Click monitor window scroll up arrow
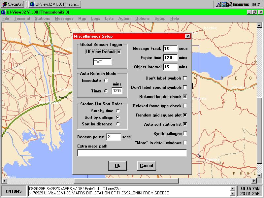Image resolution: width=264 pixels, height=198 pixels. [232, 188]
